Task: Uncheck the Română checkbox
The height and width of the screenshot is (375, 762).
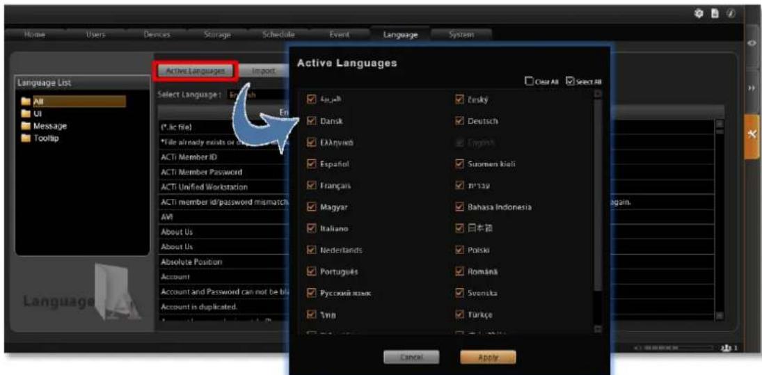Action: pyautogui.click(x=459, y=271)
